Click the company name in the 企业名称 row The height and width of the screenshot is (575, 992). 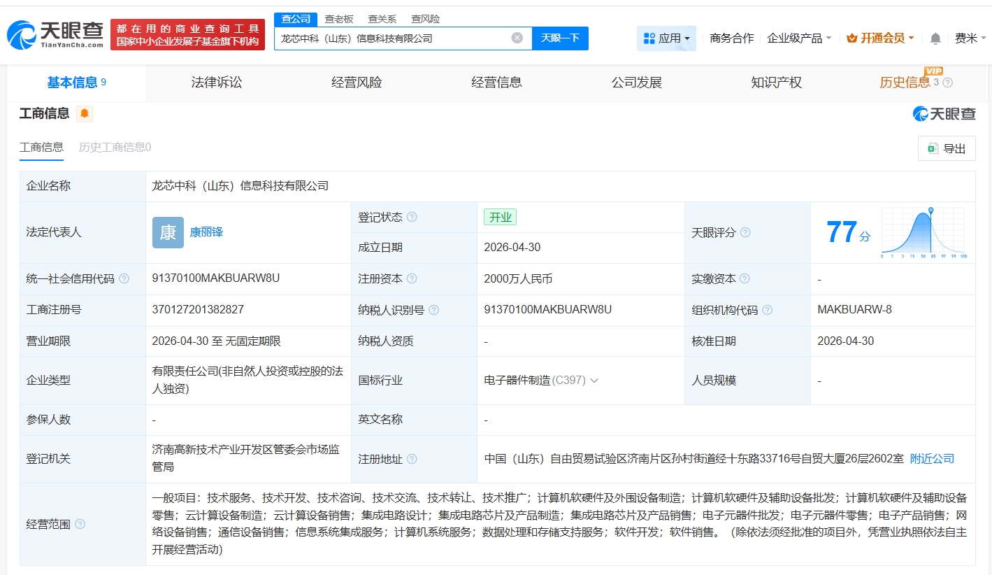click(240, 186)
